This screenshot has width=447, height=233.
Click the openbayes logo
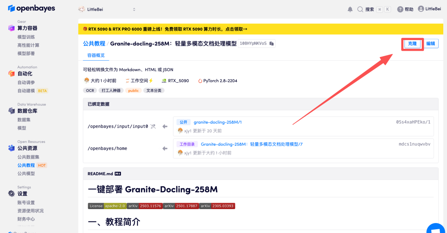coord(31,9)
